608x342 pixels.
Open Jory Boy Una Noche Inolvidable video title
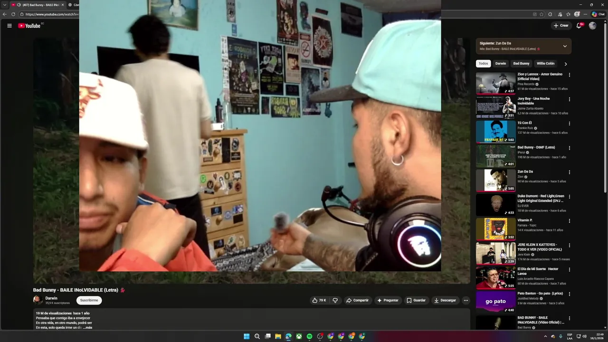tap(534, 101)
